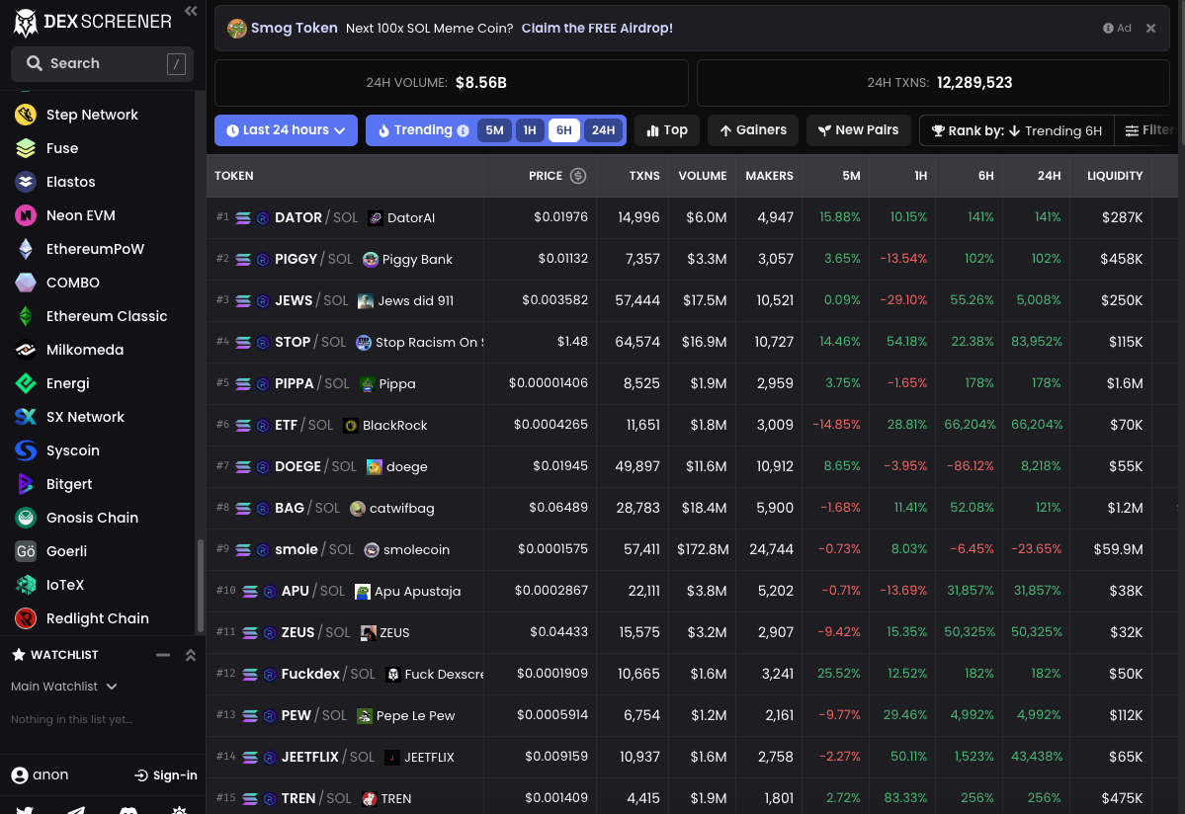The image size is (1185, 814).
Task: Click the DEX Screener owl logo
Action: pos(26,23)
